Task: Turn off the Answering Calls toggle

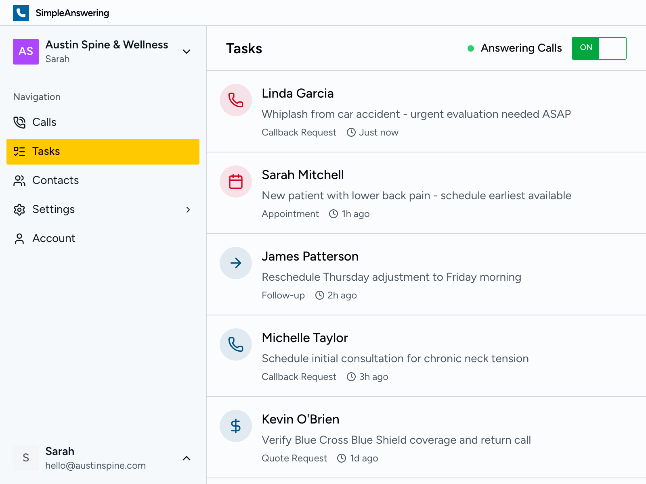Action: point(599,48)
